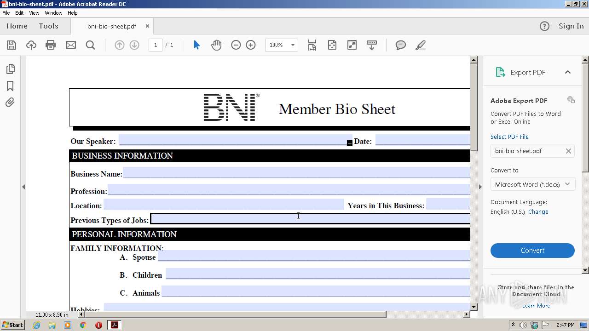
Task: Open the Window menu
Action: 53,13
